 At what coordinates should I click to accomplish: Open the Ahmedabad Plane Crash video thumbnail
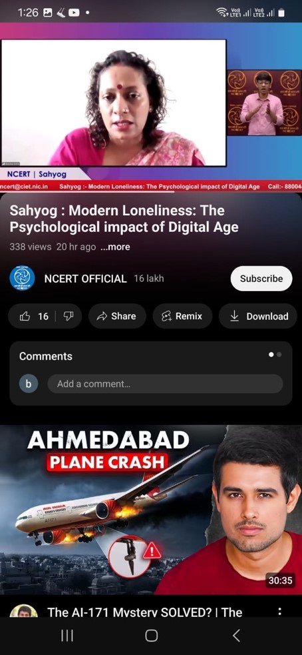click(151, 510)
